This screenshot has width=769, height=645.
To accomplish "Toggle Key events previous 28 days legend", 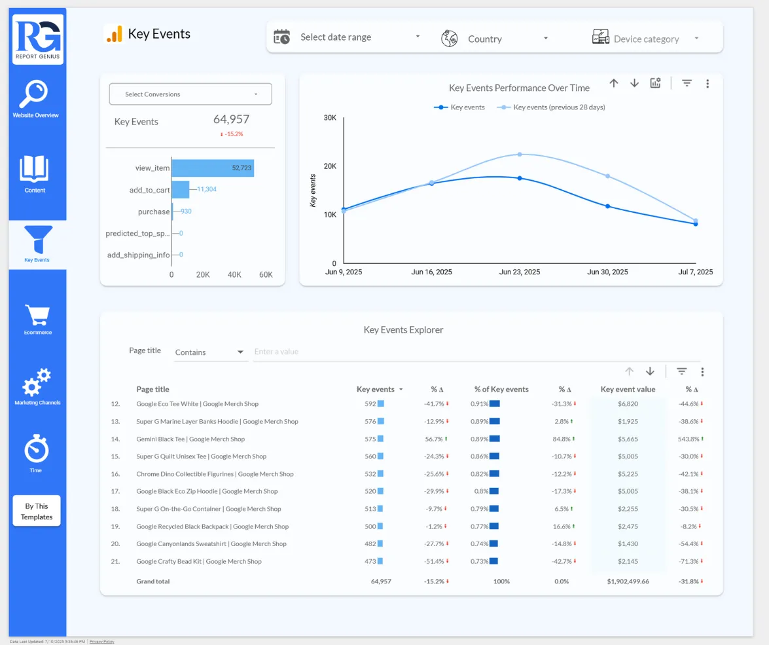I will pos(551,107).
